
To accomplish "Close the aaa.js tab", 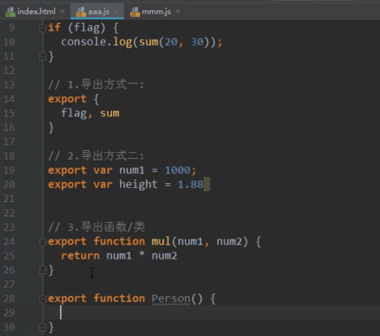I will (116, 11).
